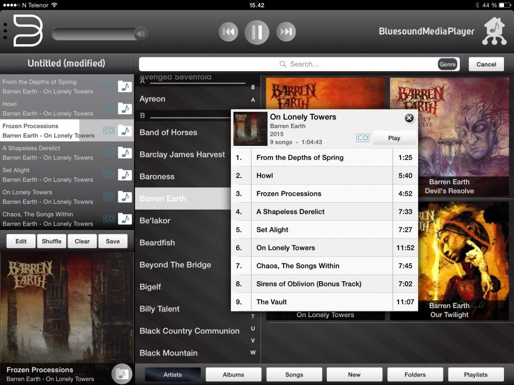The image size is (514, 385).
Task: Pause the current playback
Action: click(x=257, y=32)
